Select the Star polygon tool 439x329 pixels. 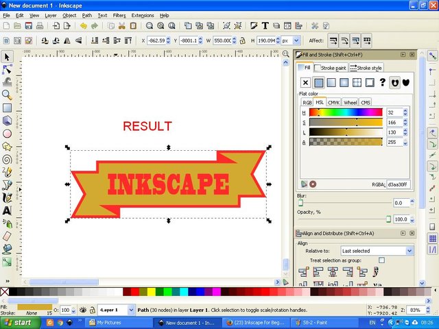pyautogui.click(x=7, y=146)
